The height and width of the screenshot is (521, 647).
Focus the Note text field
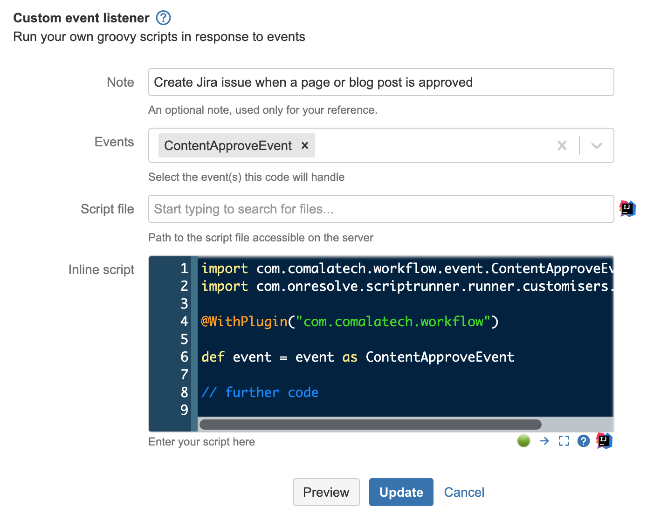(381, 82)
